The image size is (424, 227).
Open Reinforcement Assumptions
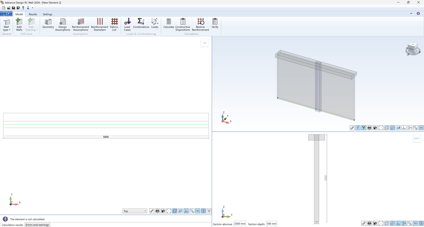click(x=81, y=25)
